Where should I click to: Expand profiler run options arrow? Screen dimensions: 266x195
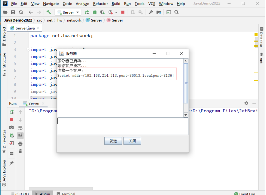(116, 12)
